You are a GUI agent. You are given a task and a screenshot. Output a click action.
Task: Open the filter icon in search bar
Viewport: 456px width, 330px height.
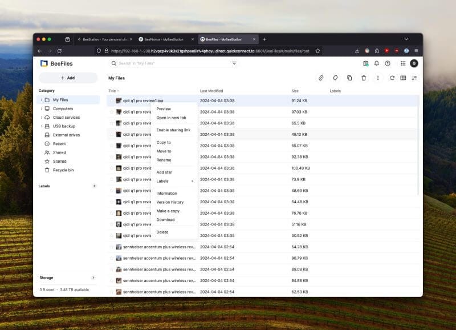point(234,63)
